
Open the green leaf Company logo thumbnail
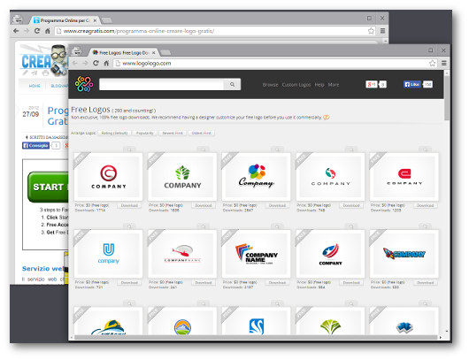[x=182, y=177]
